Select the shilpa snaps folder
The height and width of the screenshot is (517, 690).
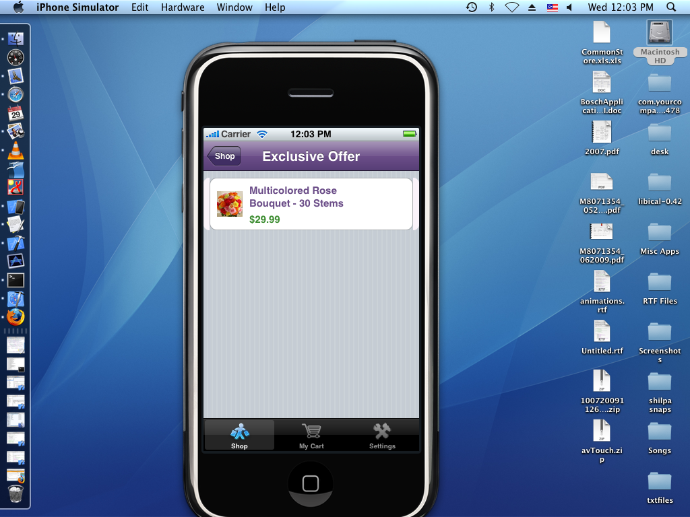pos(660,392)
